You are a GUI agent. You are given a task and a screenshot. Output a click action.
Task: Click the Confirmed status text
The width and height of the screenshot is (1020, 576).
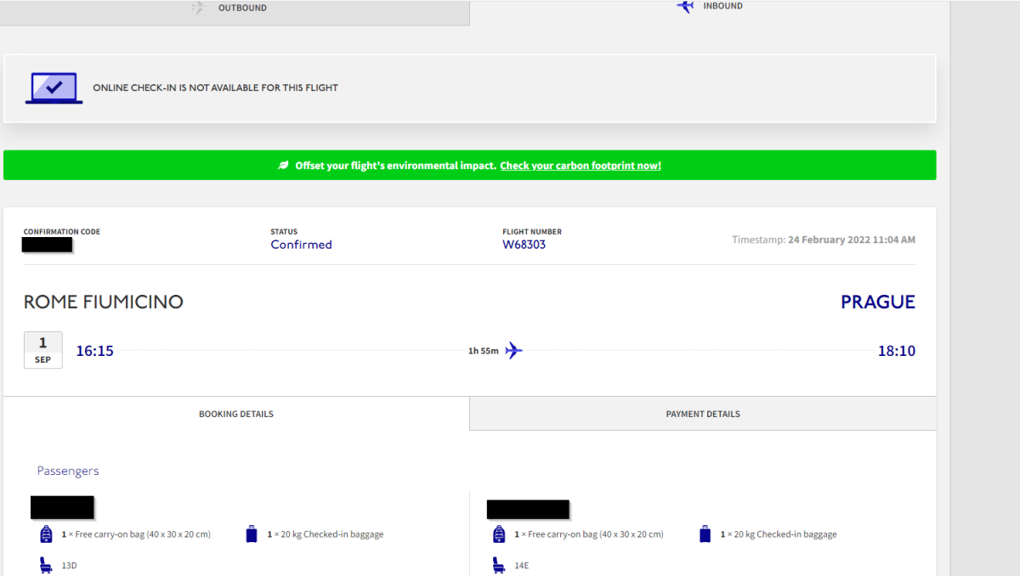click(301, 245)
